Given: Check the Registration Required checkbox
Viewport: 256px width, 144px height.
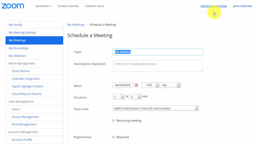Looking at the screenshot, I should click(114, 137).
